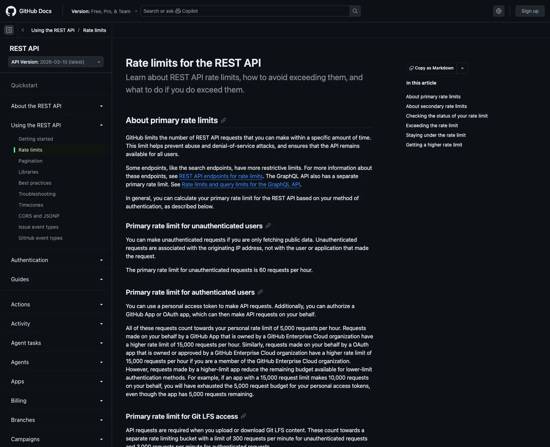Click the Copy as Markdown button
This screenshot has height=447, width=550.
point(431,68)
